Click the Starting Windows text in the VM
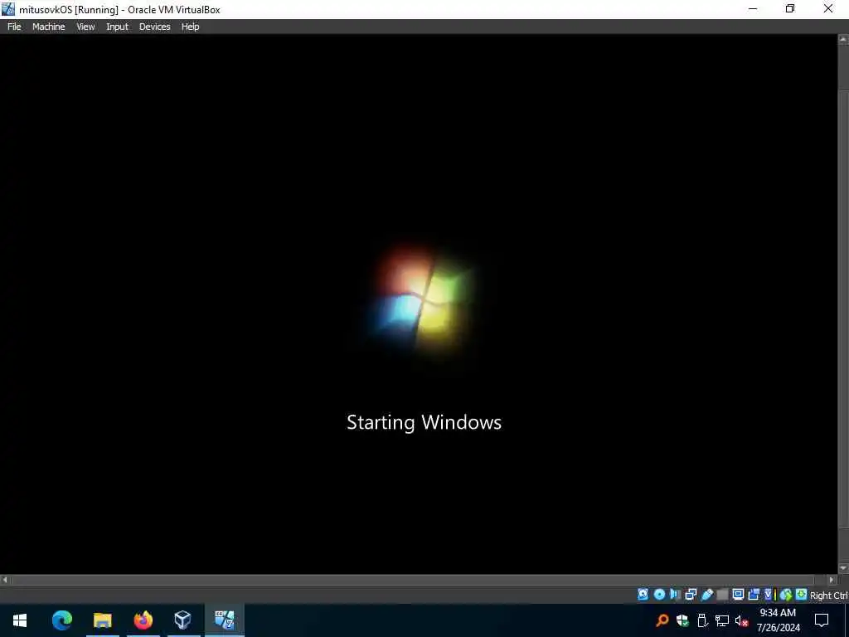The width and height of the screenshot is (849, 637). point(424,422)
